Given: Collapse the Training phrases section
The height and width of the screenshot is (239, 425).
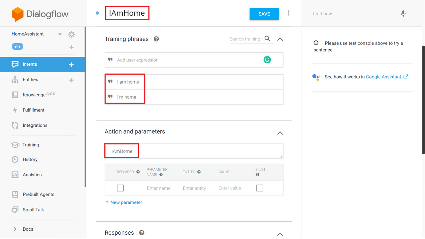Looking at the screenshot, I should (280, 39).
